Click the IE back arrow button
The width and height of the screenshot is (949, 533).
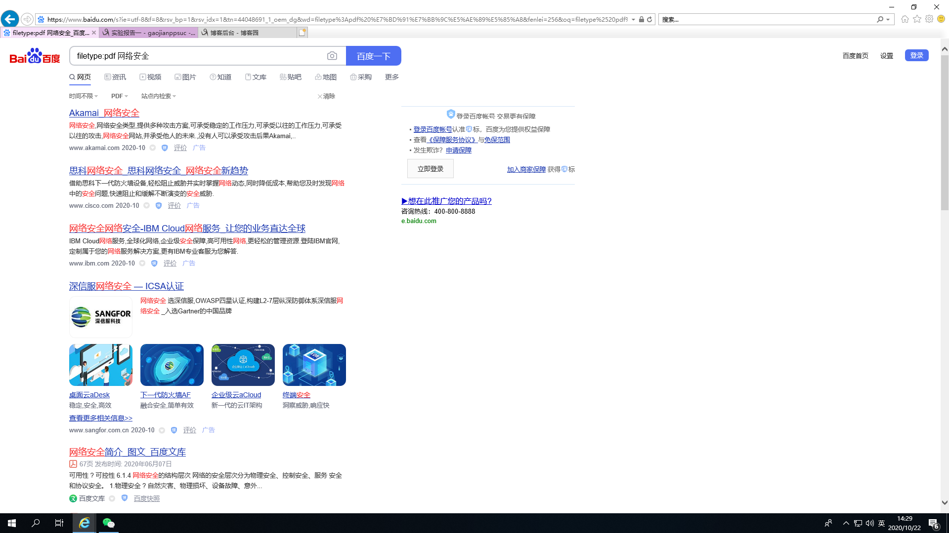[10, 19]
